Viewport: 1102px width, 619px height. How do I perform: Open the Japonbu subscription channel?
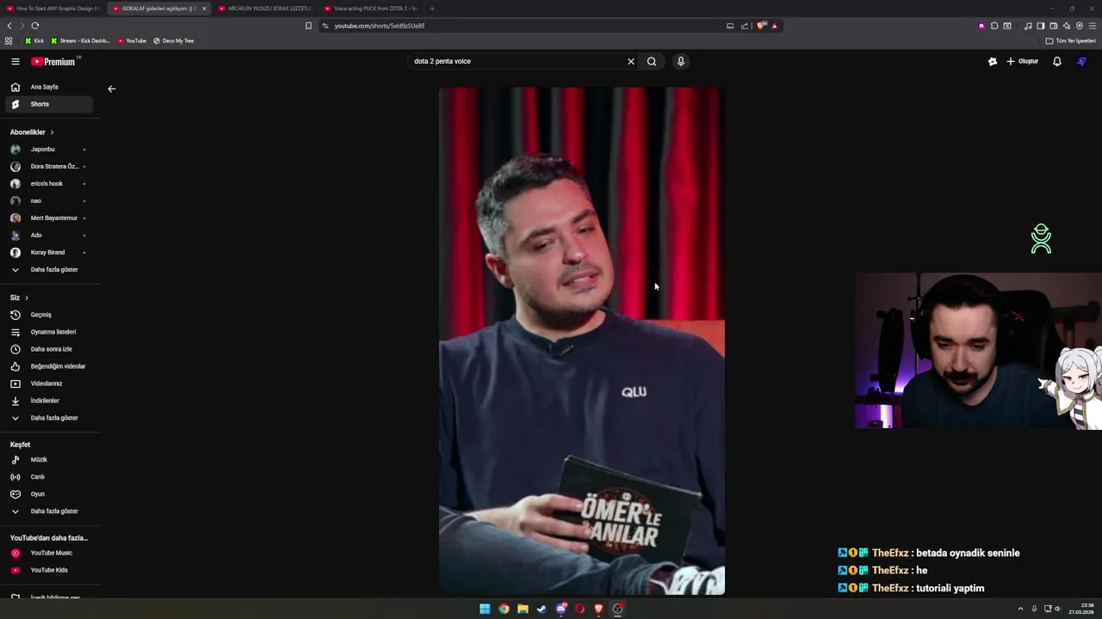point(49,150)
